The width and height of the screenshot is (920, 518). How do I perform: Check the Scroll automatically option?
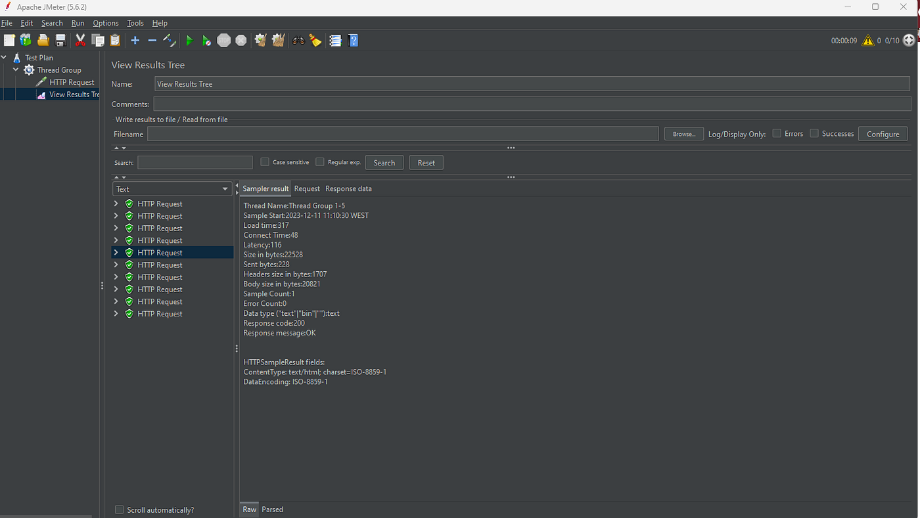[x=119, y=509]
